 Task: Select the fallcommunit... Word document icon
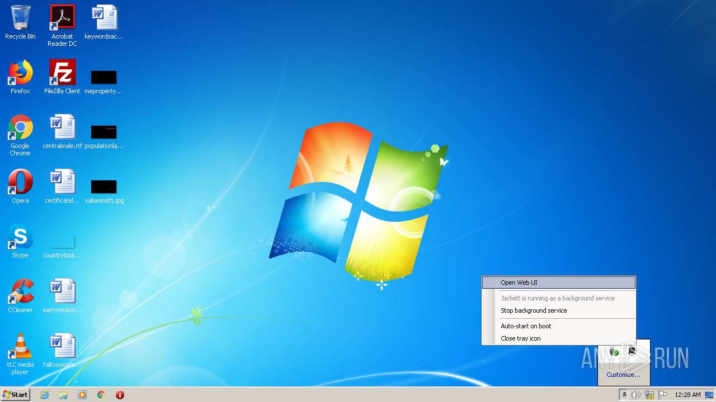[62, 351]
